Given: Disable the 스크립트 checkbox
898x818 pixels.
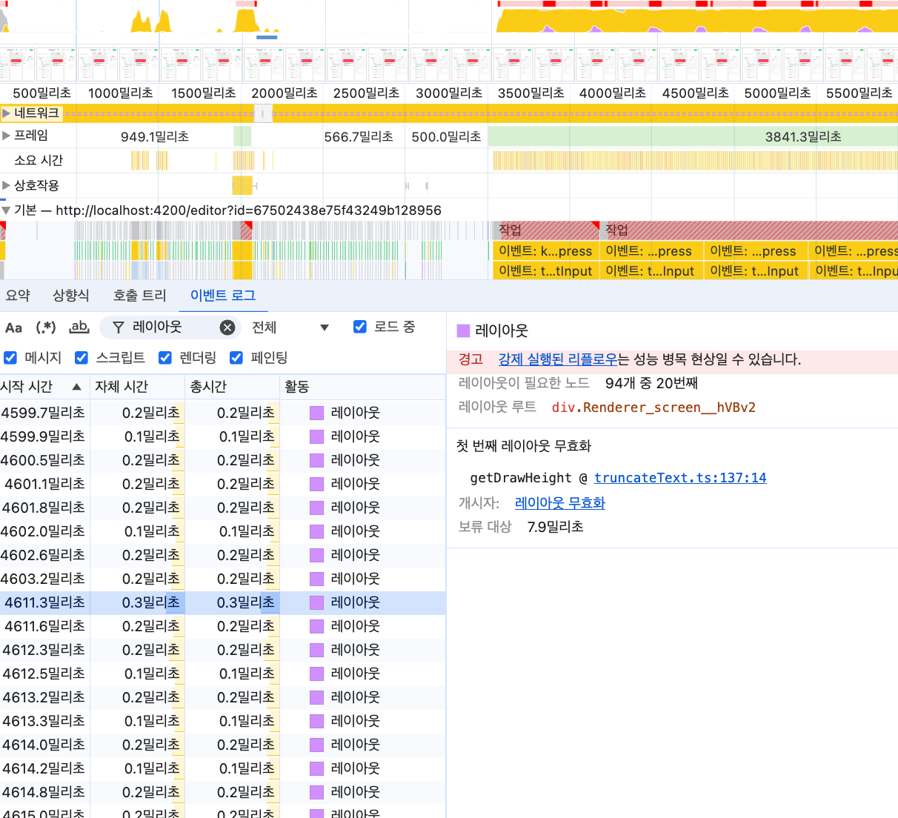Looking at the screenshot, I should (82, 358).
